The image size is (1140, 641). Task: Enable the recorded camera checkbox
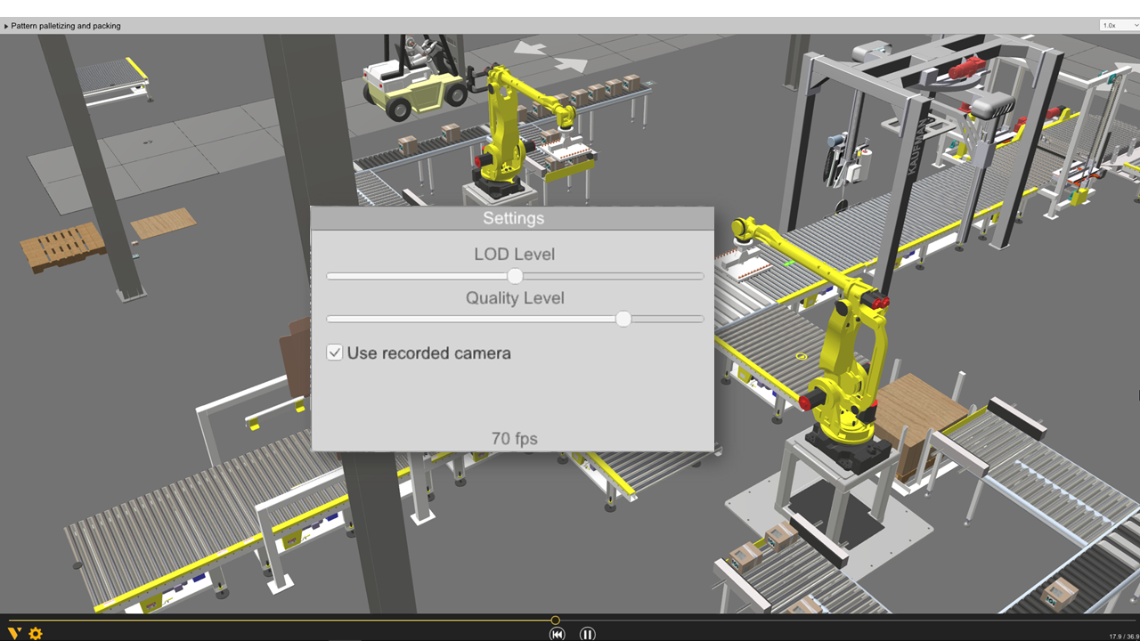[x=334, y=353]
